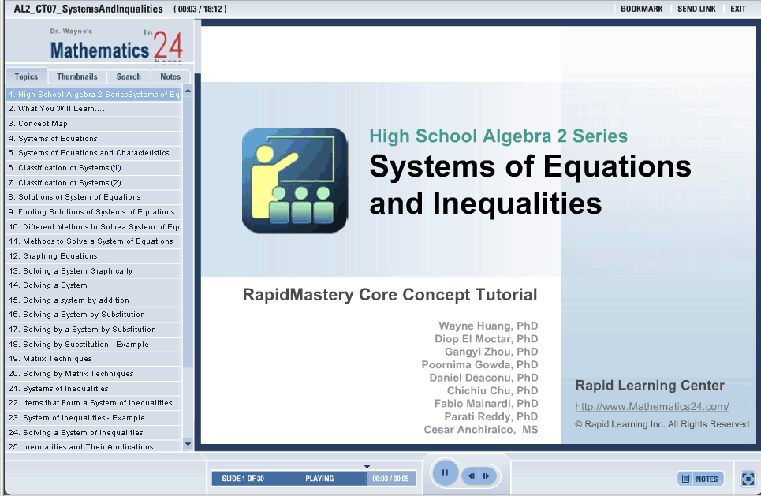
Task: Select the Notes tab in sidebar
Action: 170,76
